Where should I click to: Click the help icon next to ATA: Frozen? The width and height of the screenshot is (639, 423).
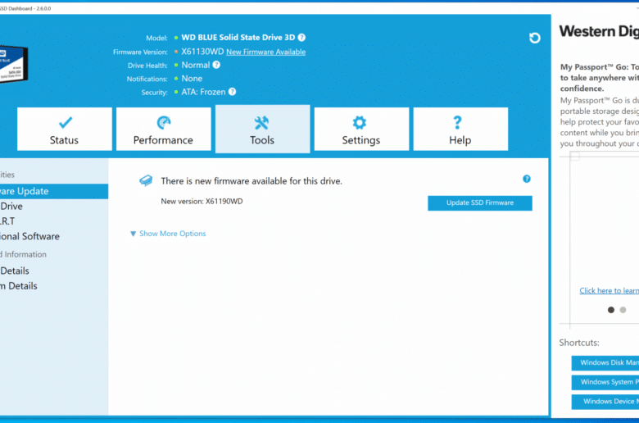[233, 92]
